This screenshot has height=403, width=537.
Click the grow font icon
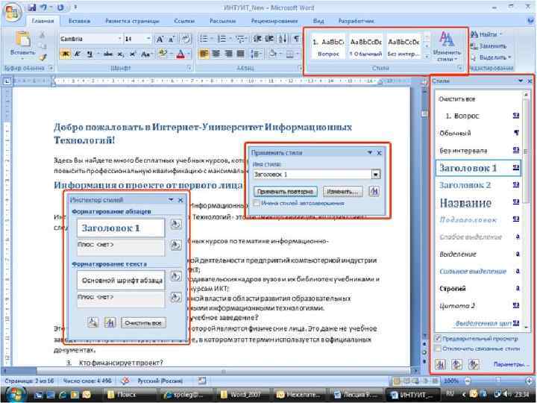160,39
